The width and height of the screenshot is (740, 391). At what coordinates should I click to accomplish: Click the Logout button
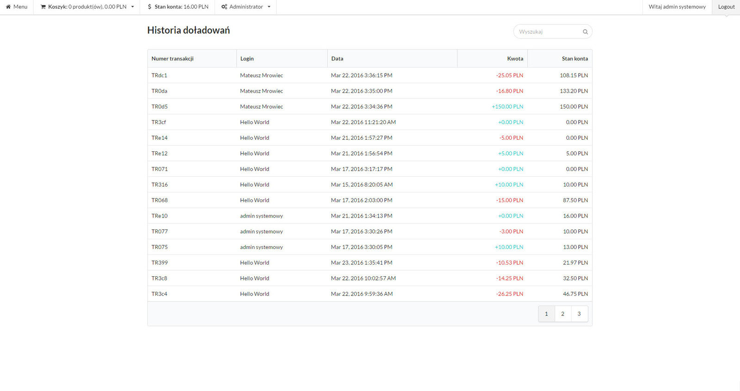726,7
